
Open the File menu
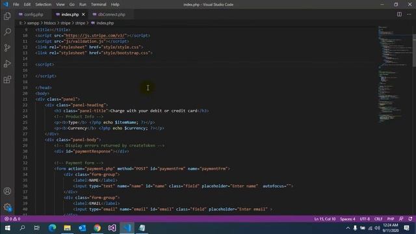pos(16,5)
